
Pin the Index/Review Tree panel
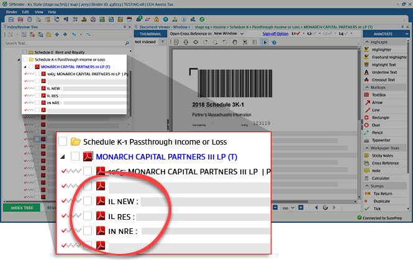tap(125, 27)
